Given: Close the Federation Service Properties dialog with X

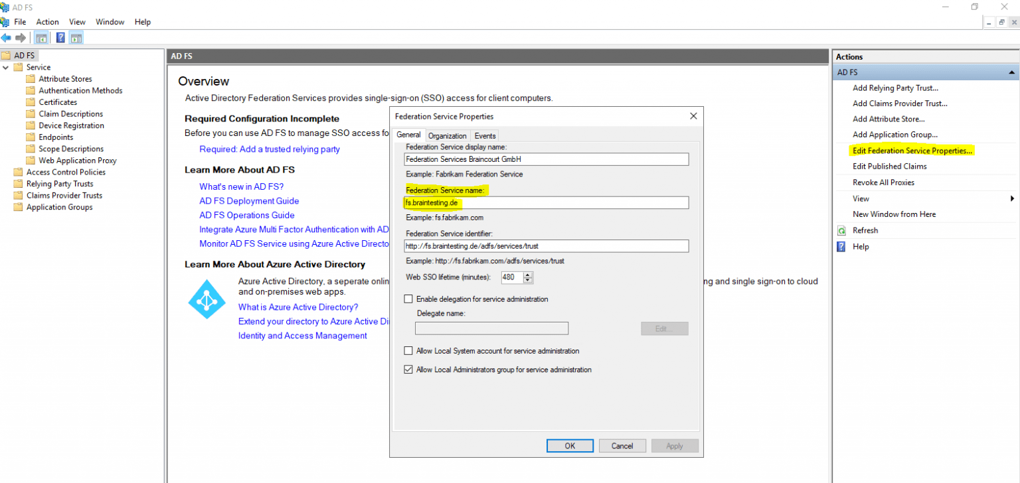Looking at the screenshot, I should 693,116.
